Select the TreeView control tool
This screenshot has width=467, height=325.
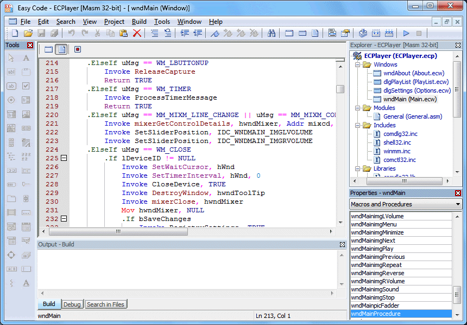click(11, 156)
